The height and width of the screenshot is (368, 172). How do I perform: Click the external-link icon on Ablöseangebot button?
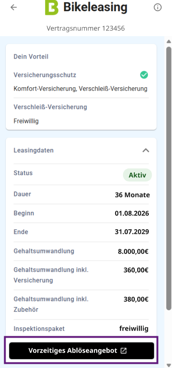coord(123,351)
